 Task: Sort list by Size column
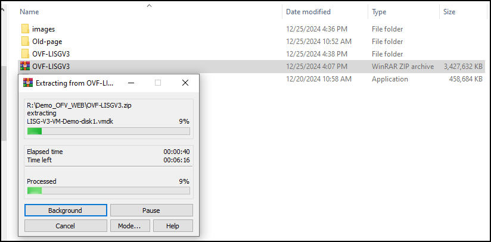coord(451,11)
